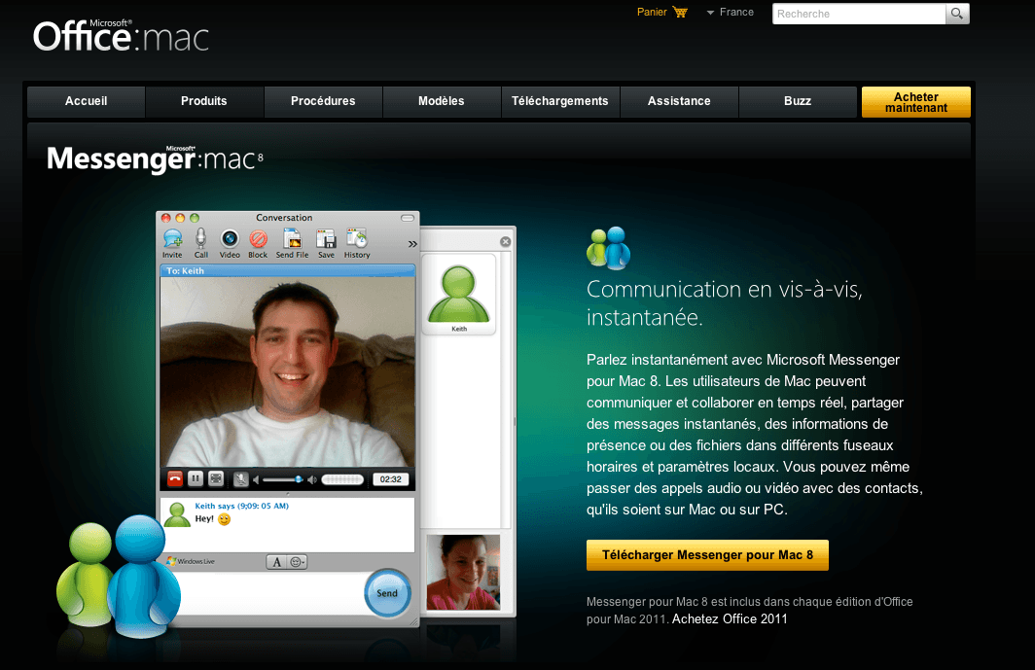Screen dimensions: 1035x670
Task: Go to Office:mac home logo
Action: 121,36
